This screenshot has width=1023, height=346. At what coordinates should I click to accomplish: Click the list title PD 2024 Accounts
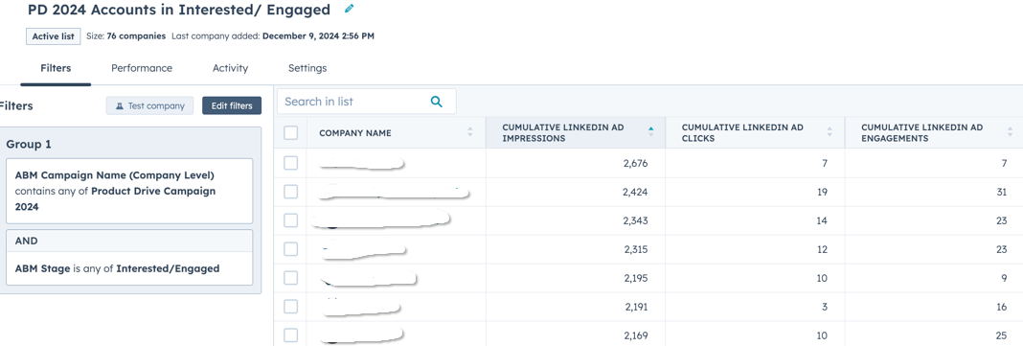tap(179, 10)
